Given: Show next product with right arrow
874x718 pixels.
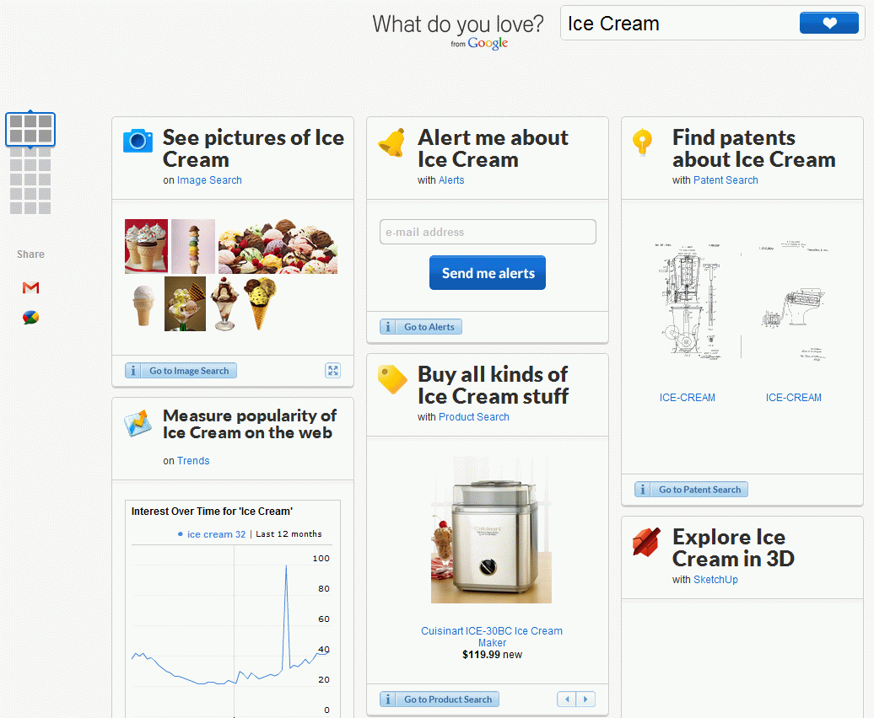Looking at the screenshot, I should tap(585, 699).
